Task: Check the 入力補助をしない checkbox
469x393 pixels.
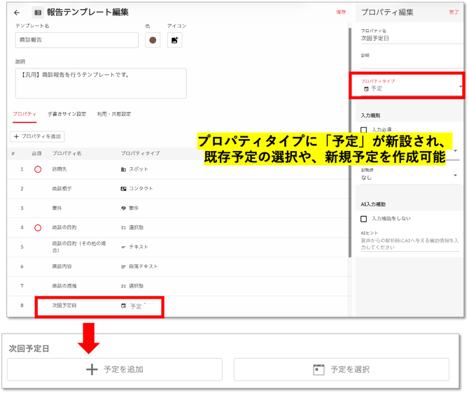Action: point(364,219)
